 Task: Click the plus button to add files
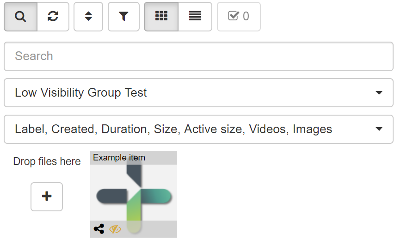point(47,197)
